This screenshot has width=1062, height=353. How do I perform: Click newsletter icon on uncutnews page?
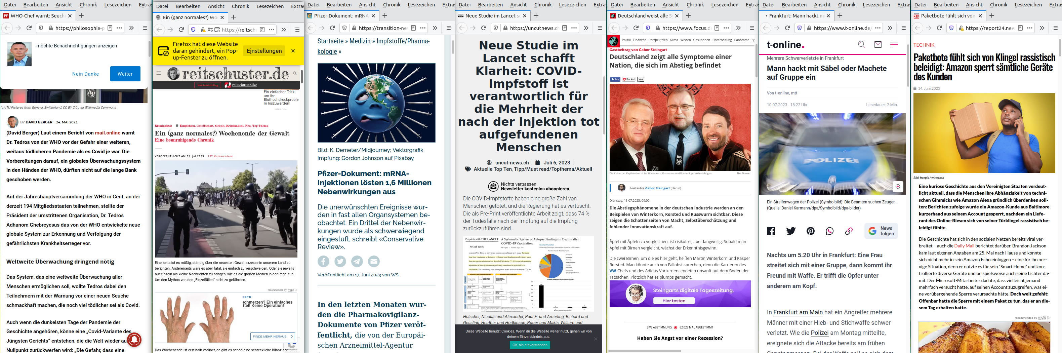pyautogui.click(x=493, y=186)
